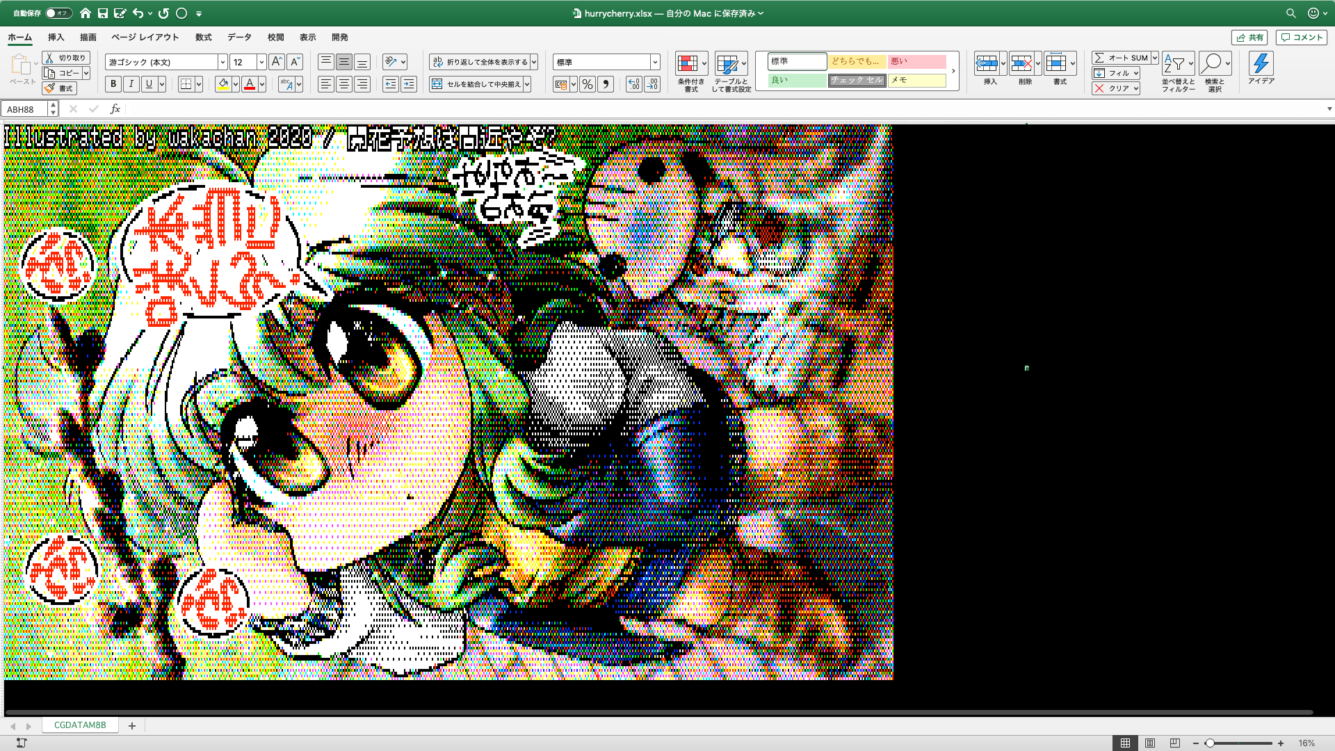Click the Format painter (書式) brush
This screenshot has width=1335, height=751.
coord(59,88)
